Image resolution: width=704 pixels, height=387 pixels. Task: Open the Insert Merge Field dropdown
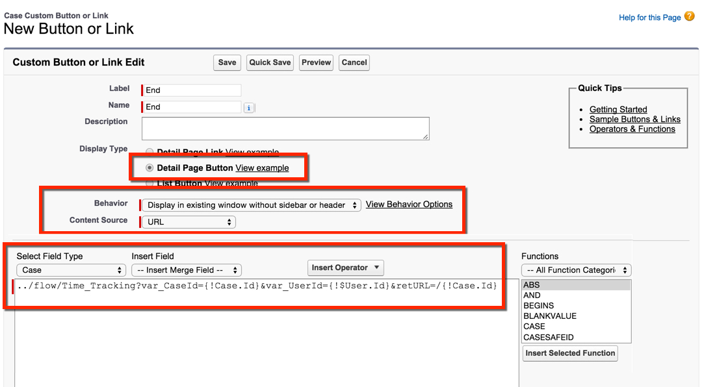coord(186,270)
